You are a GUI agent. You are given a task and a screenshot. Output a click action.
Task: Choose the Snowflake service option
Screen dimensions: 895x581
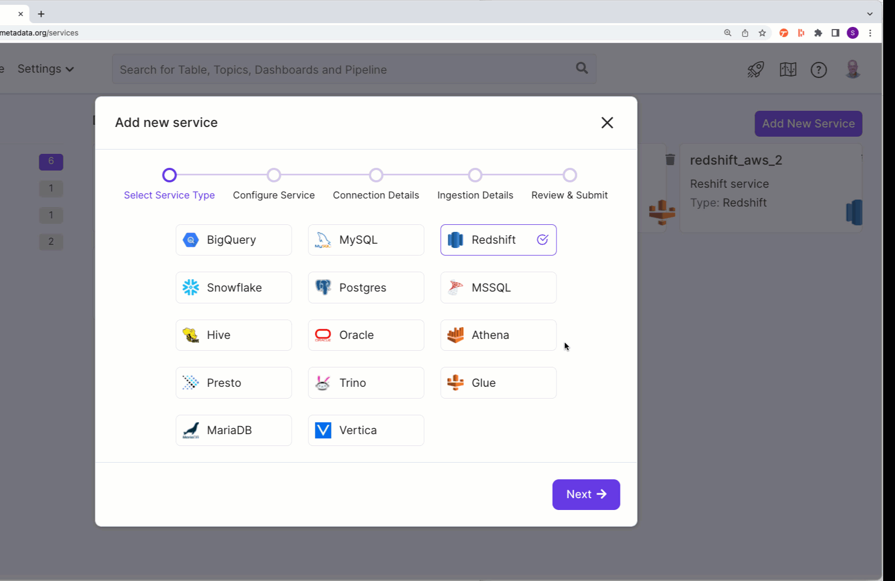point(234,288)
